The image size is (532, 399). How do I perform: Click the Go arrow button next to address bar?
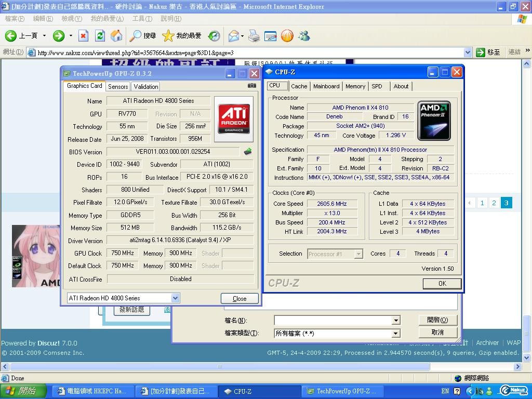tap(481, 52)
